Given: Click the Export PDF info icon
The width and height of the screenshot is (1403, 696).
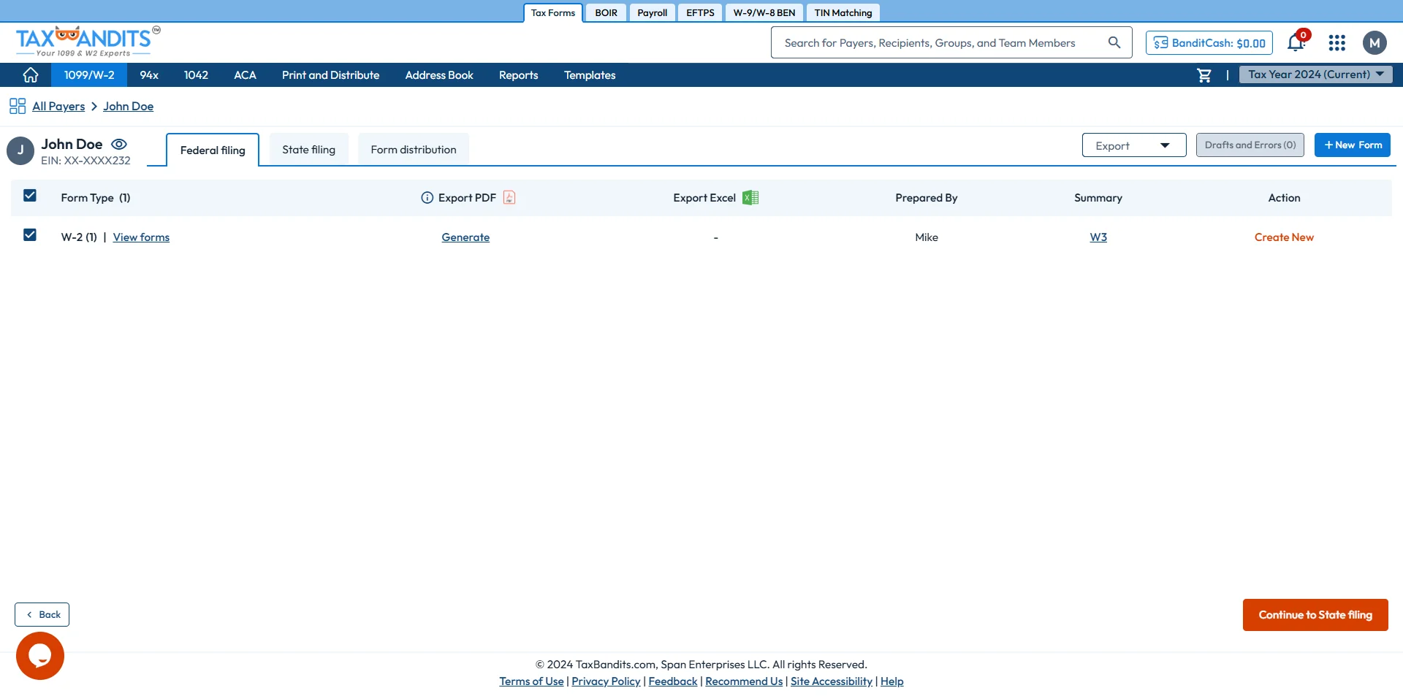Looking at the screenshot, I should (x=427, y=198).
